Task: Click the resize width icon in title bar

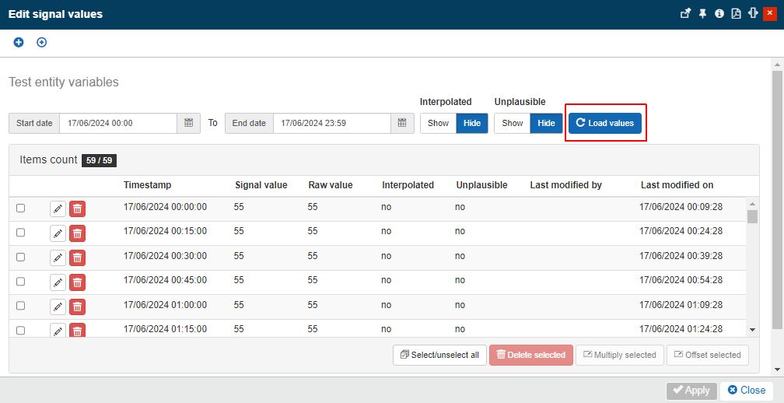Action: [753, 14]
